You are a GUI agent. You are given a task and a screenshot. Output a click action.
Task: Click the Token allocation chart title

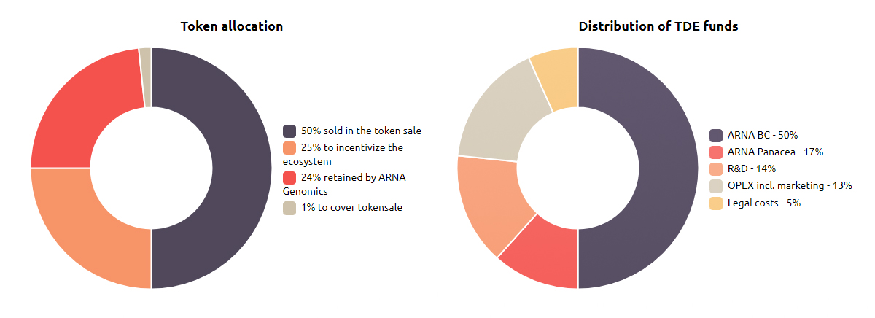pos(232,26)
